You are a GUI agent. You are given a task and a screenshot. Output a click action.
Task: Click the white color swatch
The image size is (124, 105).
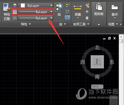coord(23,6)
